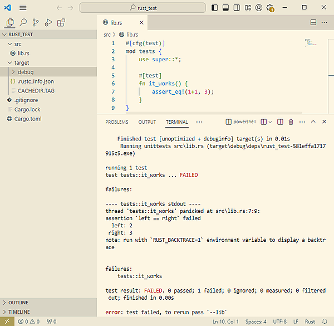
Task: Open the Accounts icon in title bar
Action: 258,8
